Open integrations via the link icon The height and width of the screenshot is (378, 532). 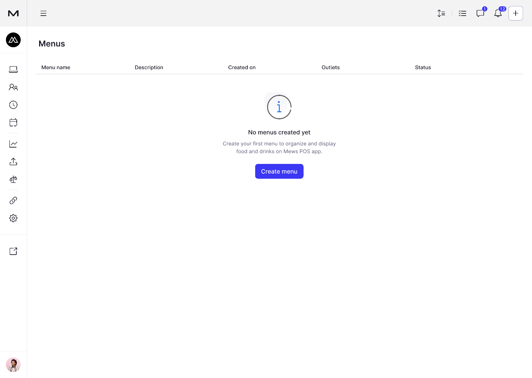(13, 200)
